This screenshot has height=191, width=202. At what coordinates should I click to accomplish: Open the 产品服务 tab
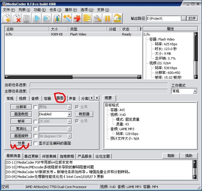tap(85, 156)
